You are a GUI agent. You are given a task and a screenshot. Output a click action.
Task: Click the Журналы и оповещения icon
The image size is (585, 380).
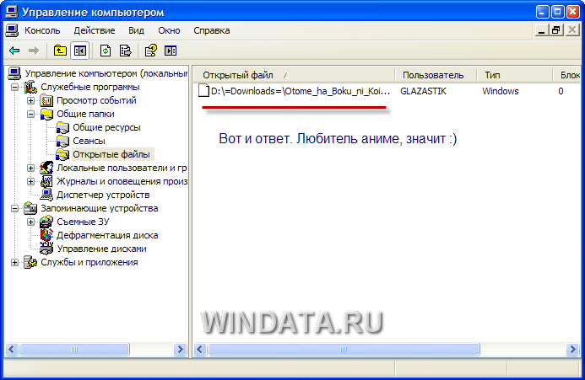[x=46, y=181]
